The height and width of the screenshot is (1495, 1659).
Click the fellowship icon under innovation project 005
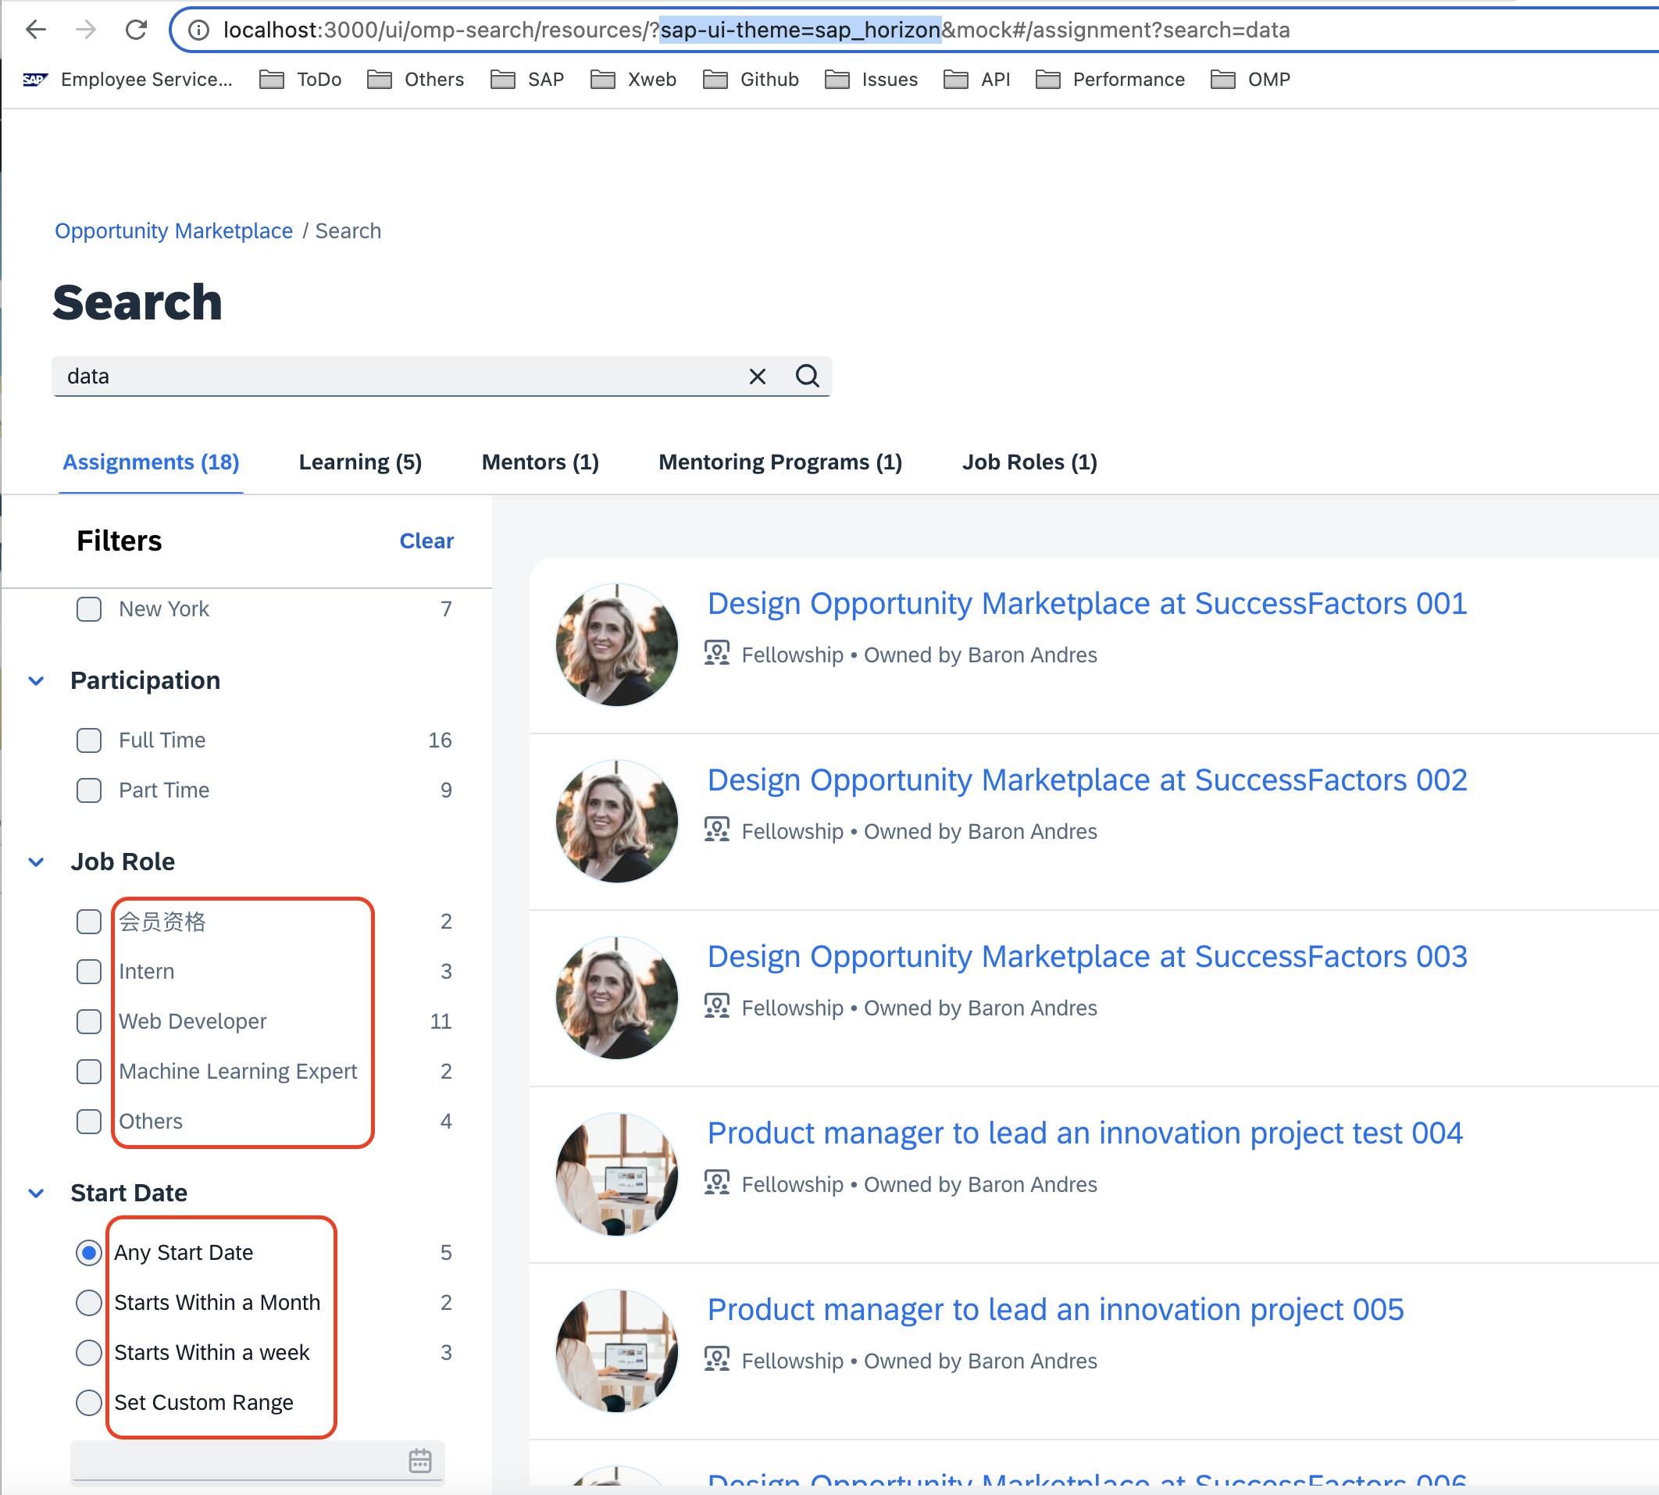click(x=717, y=1359)
